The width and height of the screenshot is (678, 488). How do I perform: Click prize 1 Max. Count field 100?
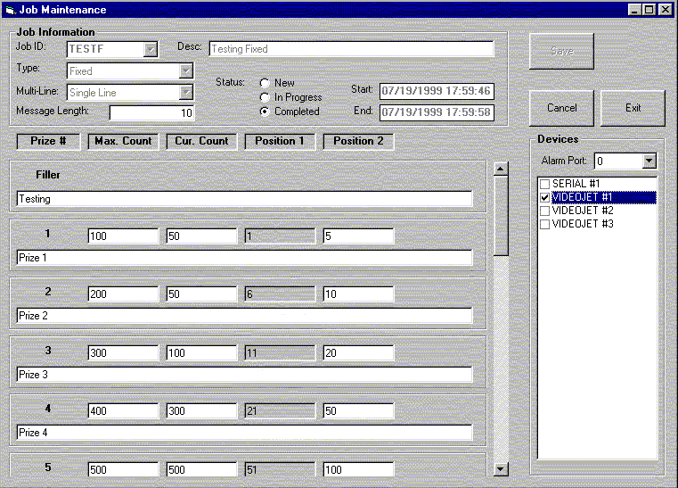(123, 236)
